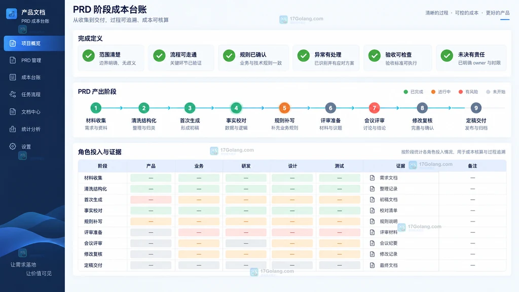Click the 研发 column header
The height and width of the screenshot is (292, 519).
pos(246,166)
